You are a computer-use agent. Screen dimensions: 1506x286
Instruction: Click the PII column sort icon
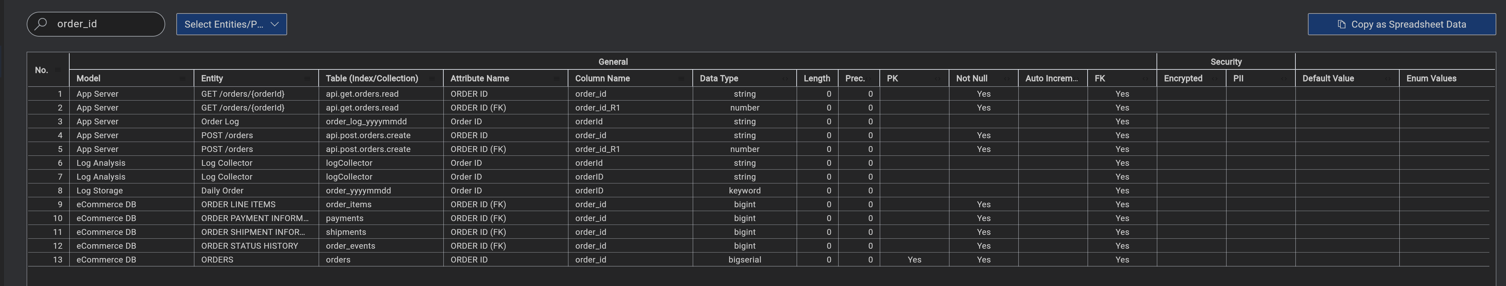tap(1284, 79)
